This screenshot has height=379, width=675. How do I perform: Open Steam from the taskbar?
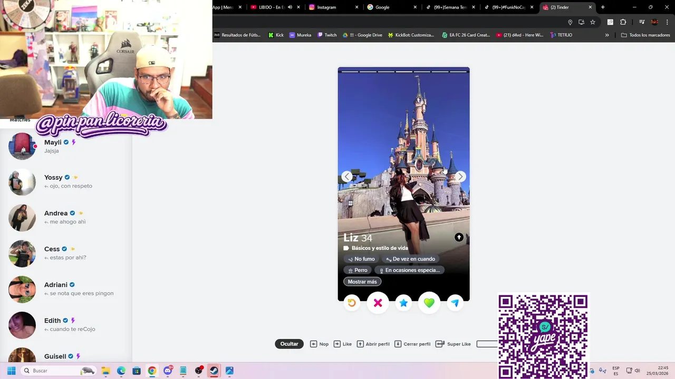tap(214, 371)
